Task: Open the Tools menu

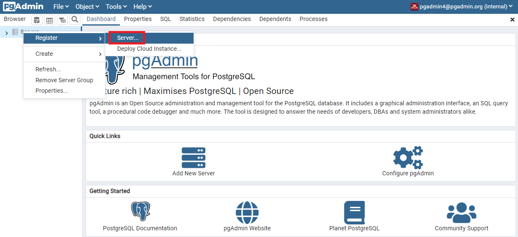Action: 117,7
